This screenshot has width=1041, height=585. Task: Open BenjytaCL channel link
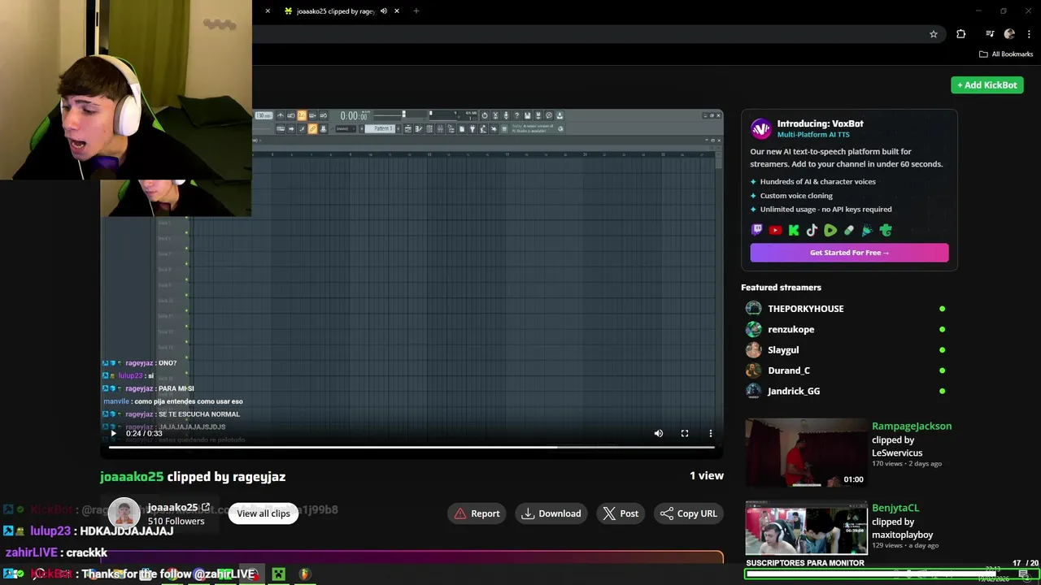tap(895, 508)
